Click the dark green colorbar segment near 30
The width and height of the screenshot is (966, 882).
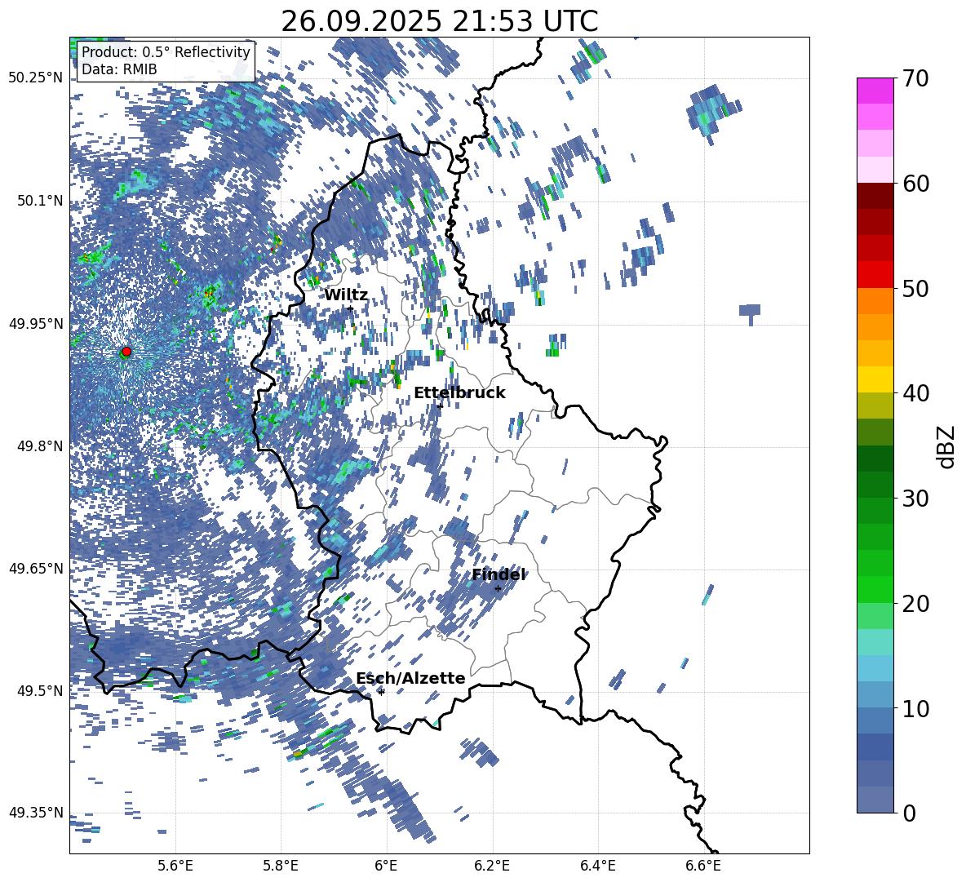[x=875, y=485]
